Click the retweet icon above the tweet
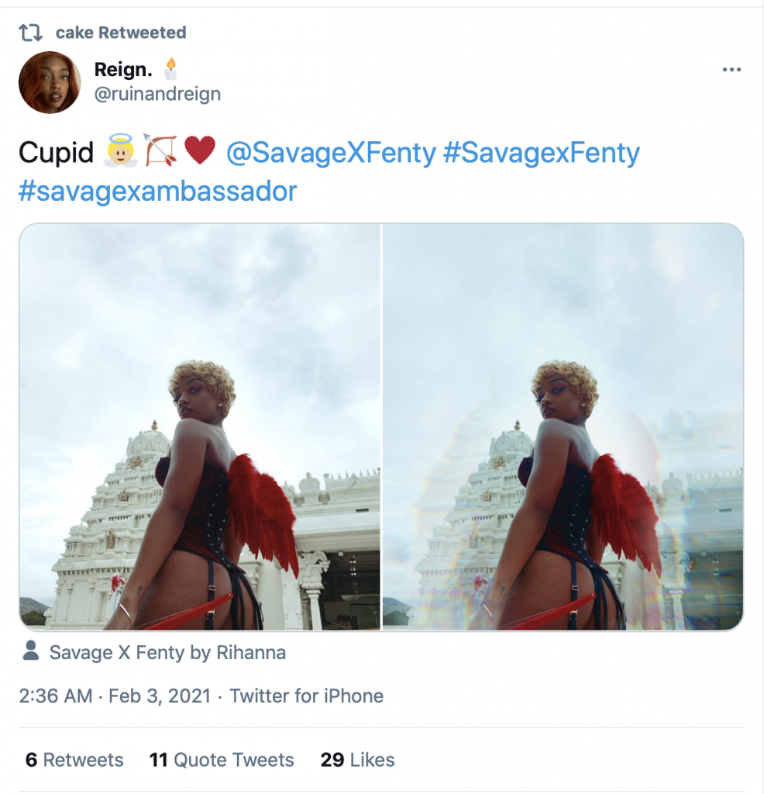Image resolution: width=764 pixels, height=794 pixels. (30, 33)
